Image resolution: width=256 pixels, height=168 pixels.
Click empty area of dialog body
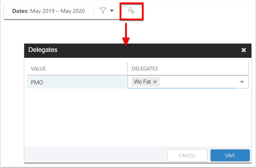point(138,117)
